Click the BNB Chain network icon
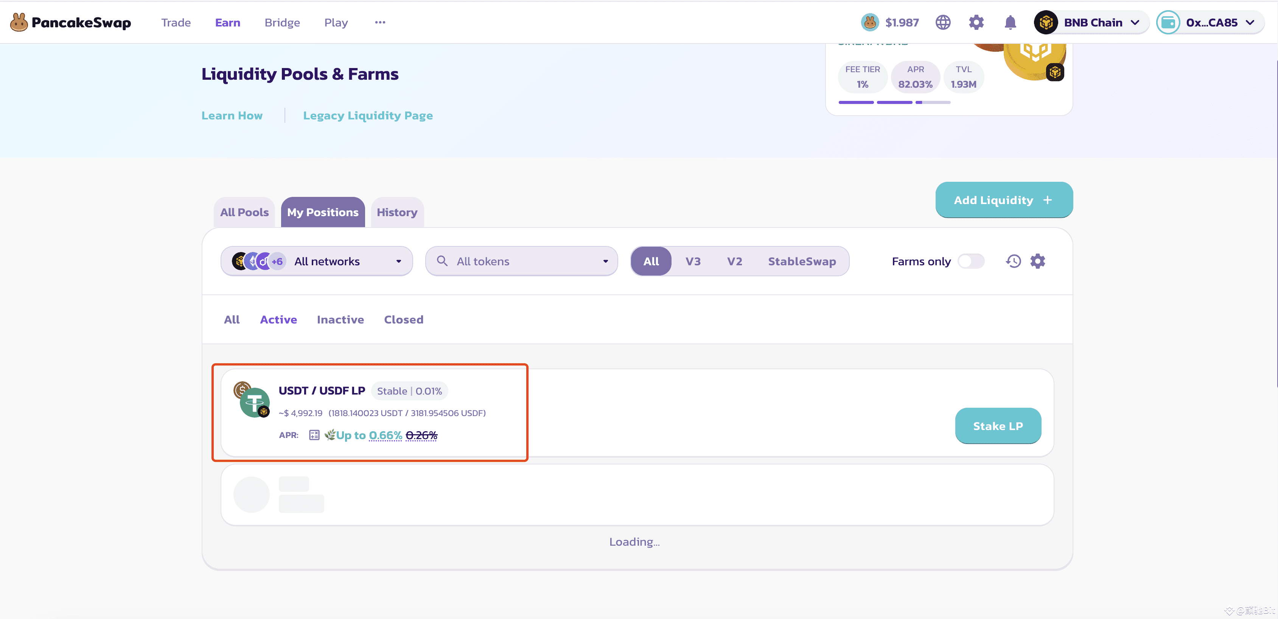Image resolution: width=1278 pixels, height=619 pixels. coord(1046,22)
